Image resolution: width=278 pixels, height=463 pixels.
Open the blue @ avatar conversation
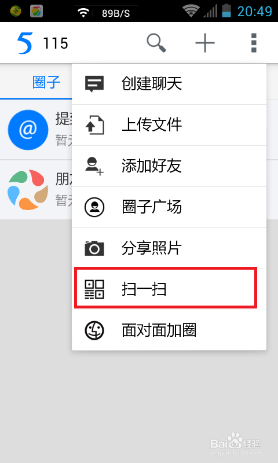(28, 130)
